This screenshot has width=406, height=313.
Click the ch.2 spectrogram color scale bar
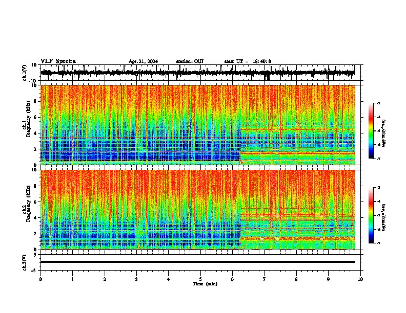tap(371, 215)
